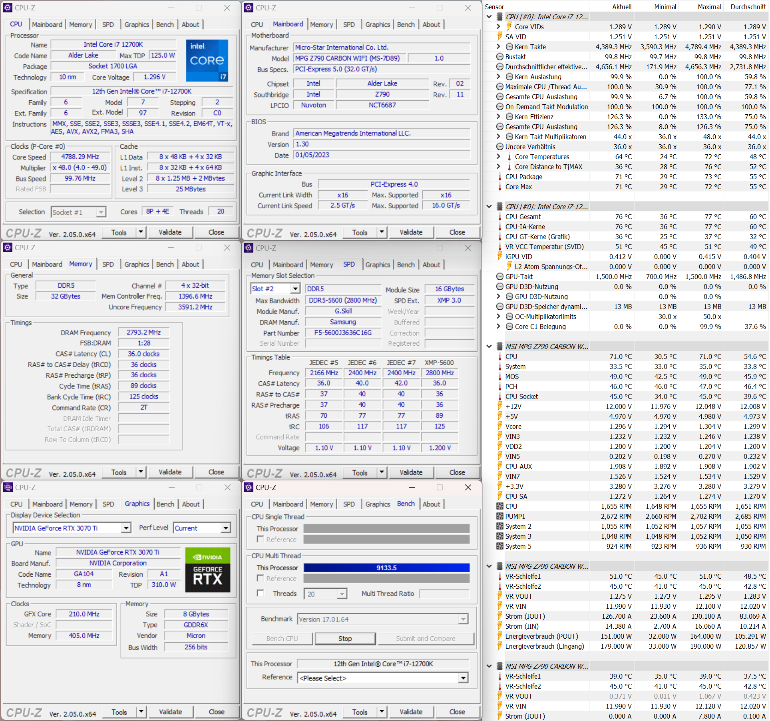Screen dimensions: 770x721
Task: Click the CPU fan icon in sensor list
Action: tap(499, 506)
